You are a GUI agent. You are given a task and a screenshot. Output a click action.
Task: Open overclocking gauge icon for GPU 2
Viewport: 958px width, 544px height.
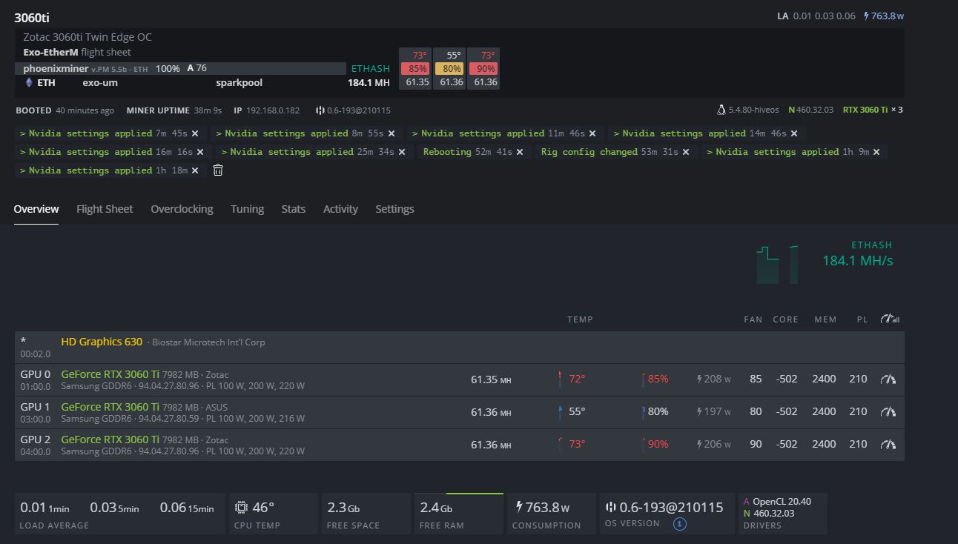[x=888, y=445]
